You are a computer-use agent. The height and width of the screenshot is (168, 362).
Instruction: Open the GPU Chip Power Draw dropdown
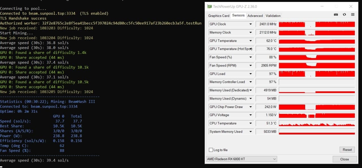(x=251, y=107)
